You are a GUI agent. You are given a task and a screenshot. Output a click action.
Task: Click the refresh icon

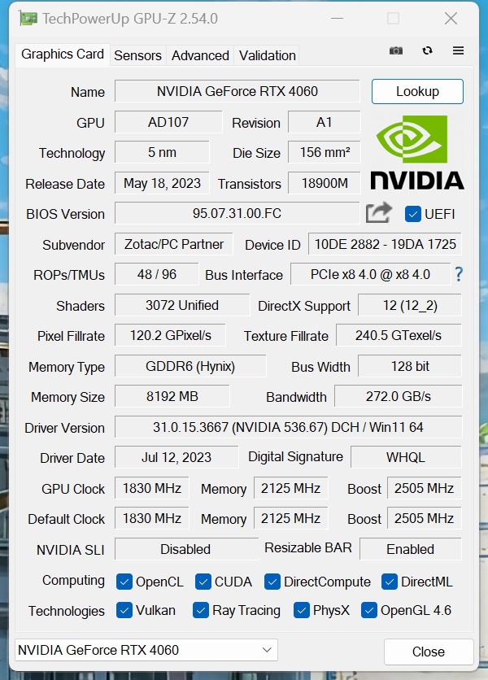pyautogui.click(x=427, y=50)
